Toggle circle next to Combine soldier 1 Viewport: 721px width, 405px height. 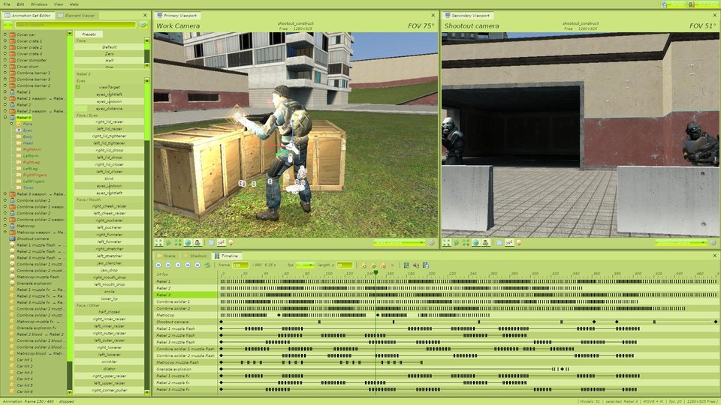coord(5,200)
